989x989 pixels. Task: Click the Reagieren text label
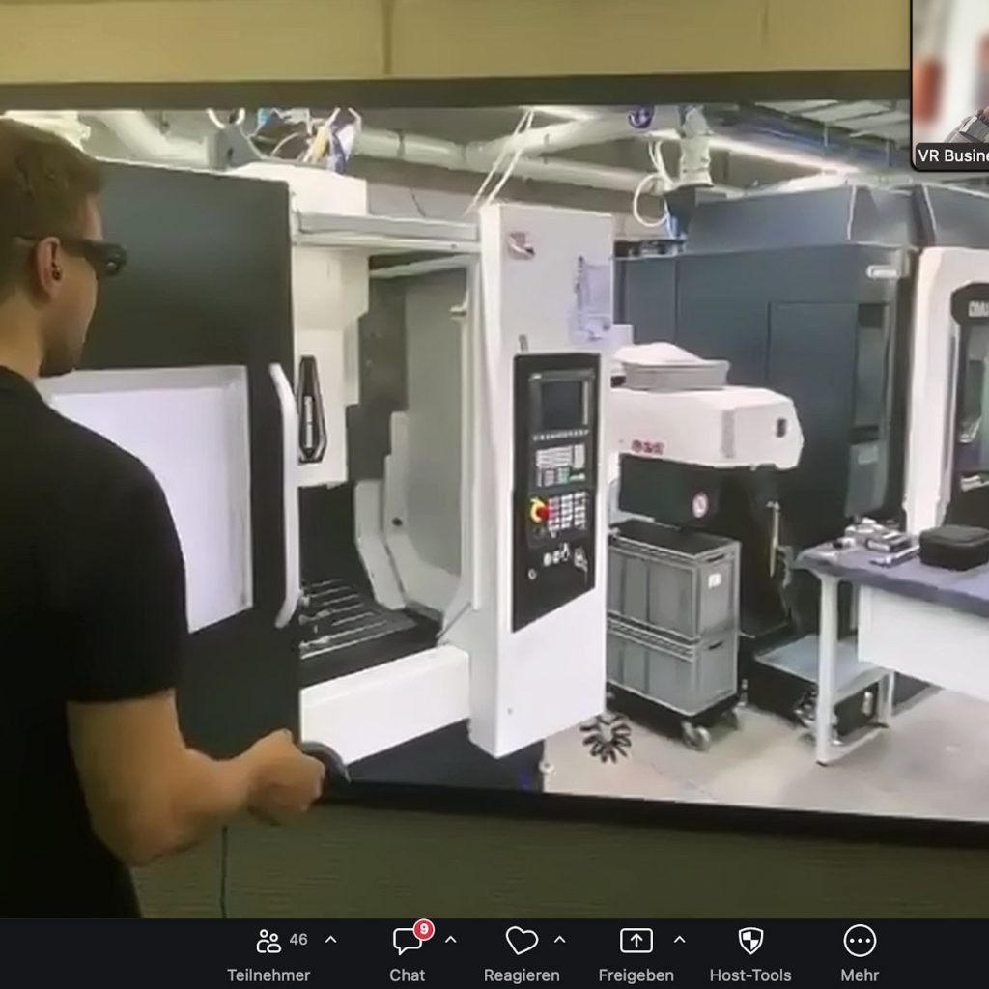pos(522,975)
